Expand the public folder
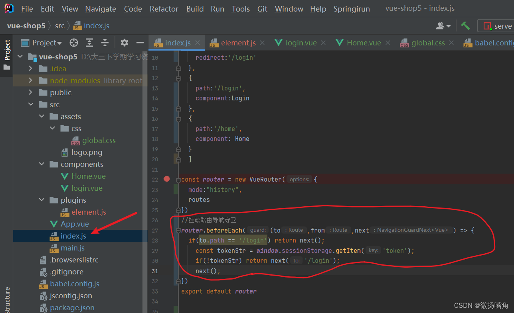 [31, 92]
